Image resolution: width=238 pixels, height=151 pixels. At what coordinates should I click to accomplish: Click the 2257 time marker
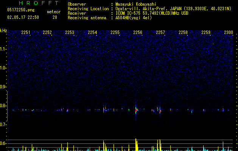click(x=160, y=32)
